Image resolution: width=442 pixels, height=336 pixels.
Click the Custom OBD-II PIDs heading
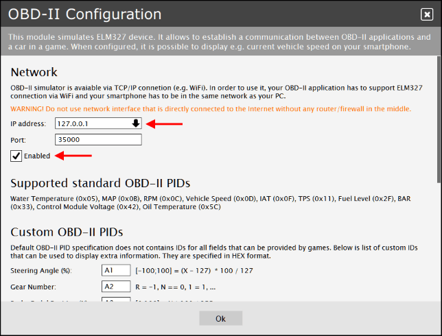[x=67, y=232]
